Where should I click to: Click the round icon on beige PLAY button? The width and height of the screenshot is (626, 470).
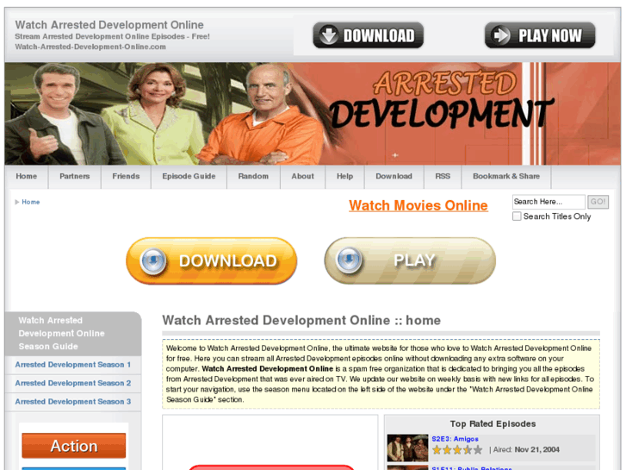pos(349,260)
